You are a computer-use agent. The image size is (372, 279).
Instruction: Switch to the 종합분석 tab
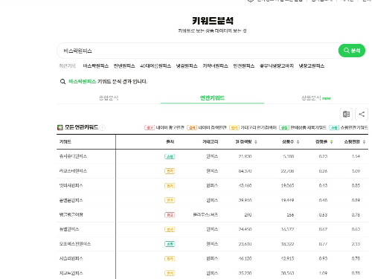coord(109,98)
